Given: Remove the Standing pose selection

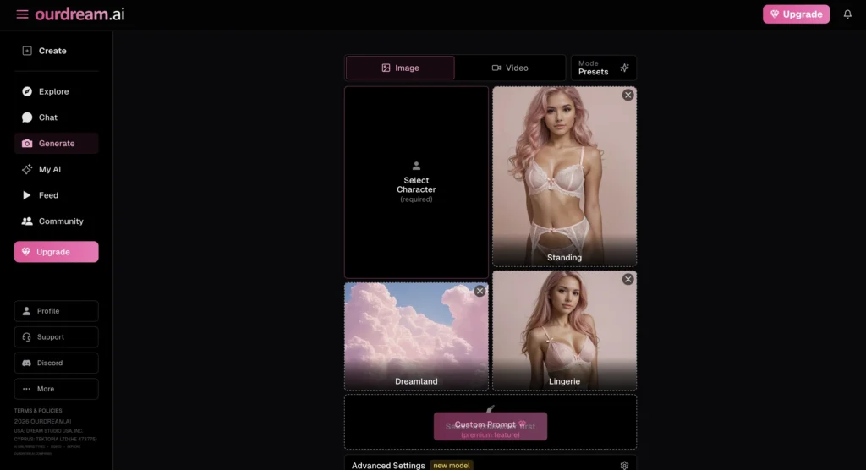Looking at the screenshot, I should pos(628,95).
